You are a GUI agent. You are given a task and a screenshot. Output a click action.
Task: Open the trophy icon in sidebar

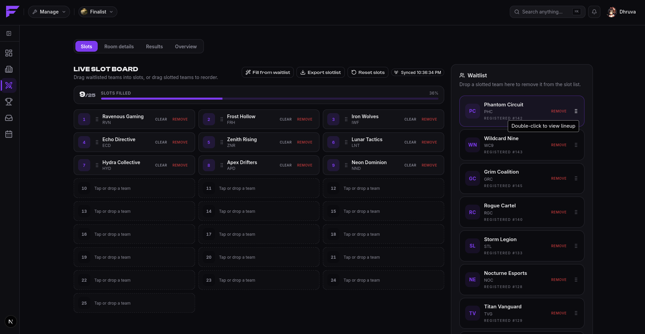point(9,102)
